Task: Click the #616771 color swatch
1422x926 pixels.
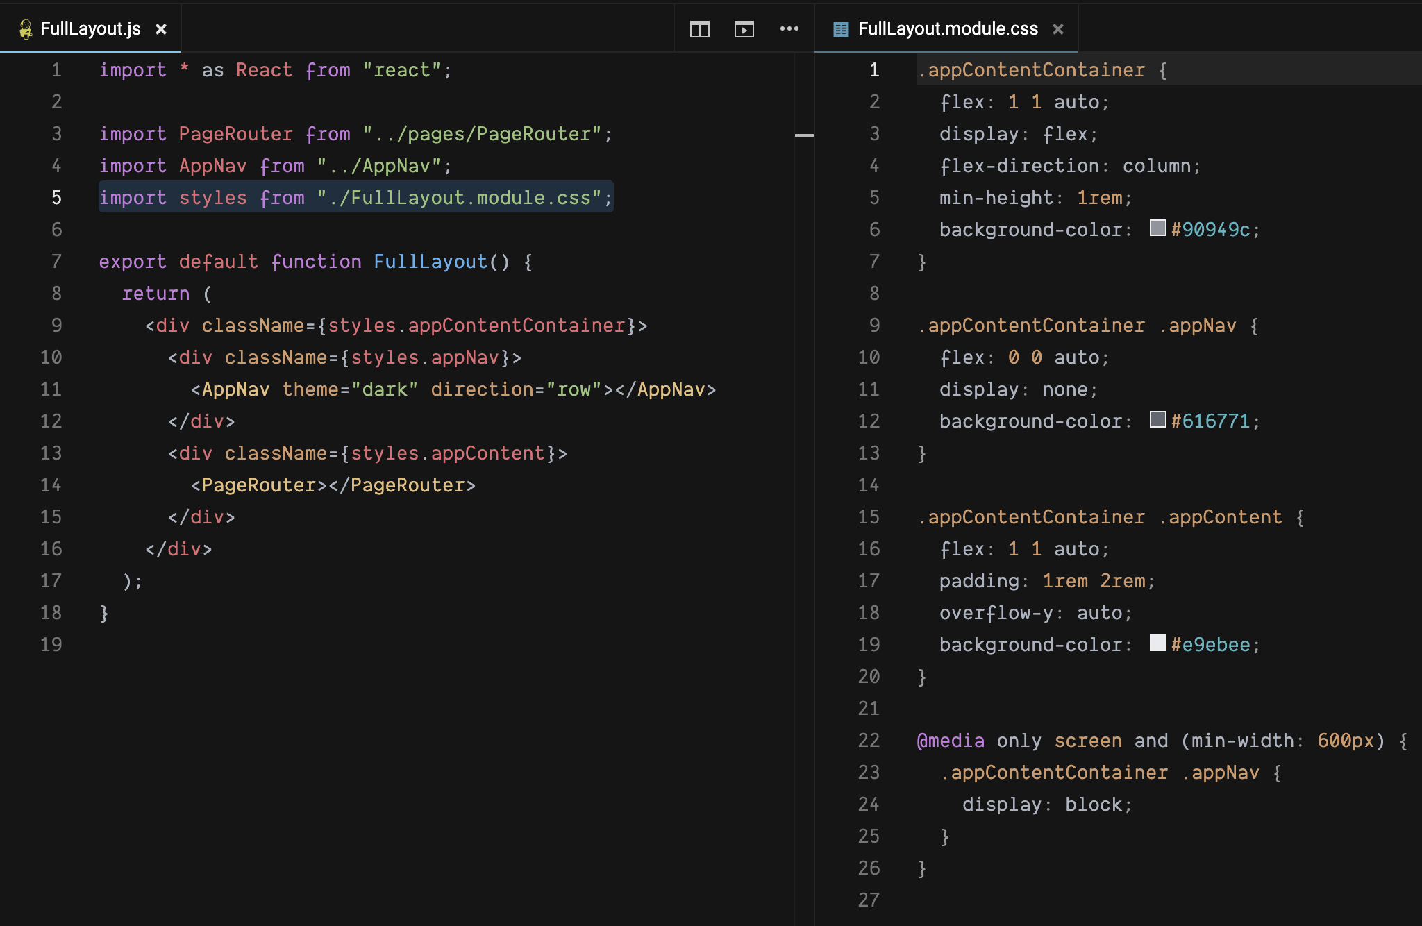Action: pos(1157,420)
